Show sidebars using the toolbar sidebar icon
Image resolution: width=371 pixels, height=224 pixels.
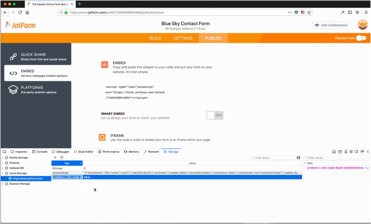pyautogui.click(x=350, y=12)
